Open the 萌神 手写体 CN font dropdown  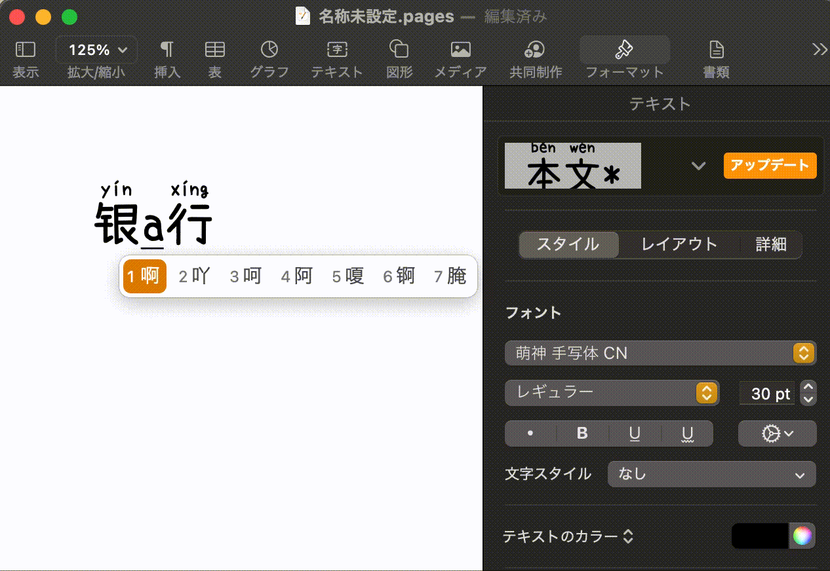660,354
